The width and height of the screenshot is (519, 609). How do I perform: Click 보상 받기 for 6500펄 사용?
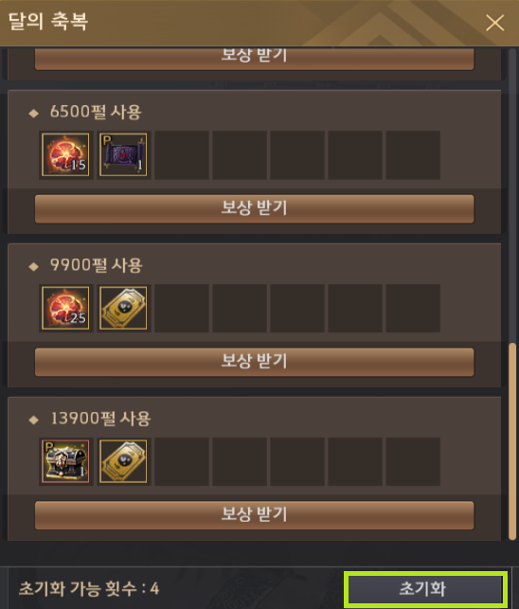tap(255, 209)
